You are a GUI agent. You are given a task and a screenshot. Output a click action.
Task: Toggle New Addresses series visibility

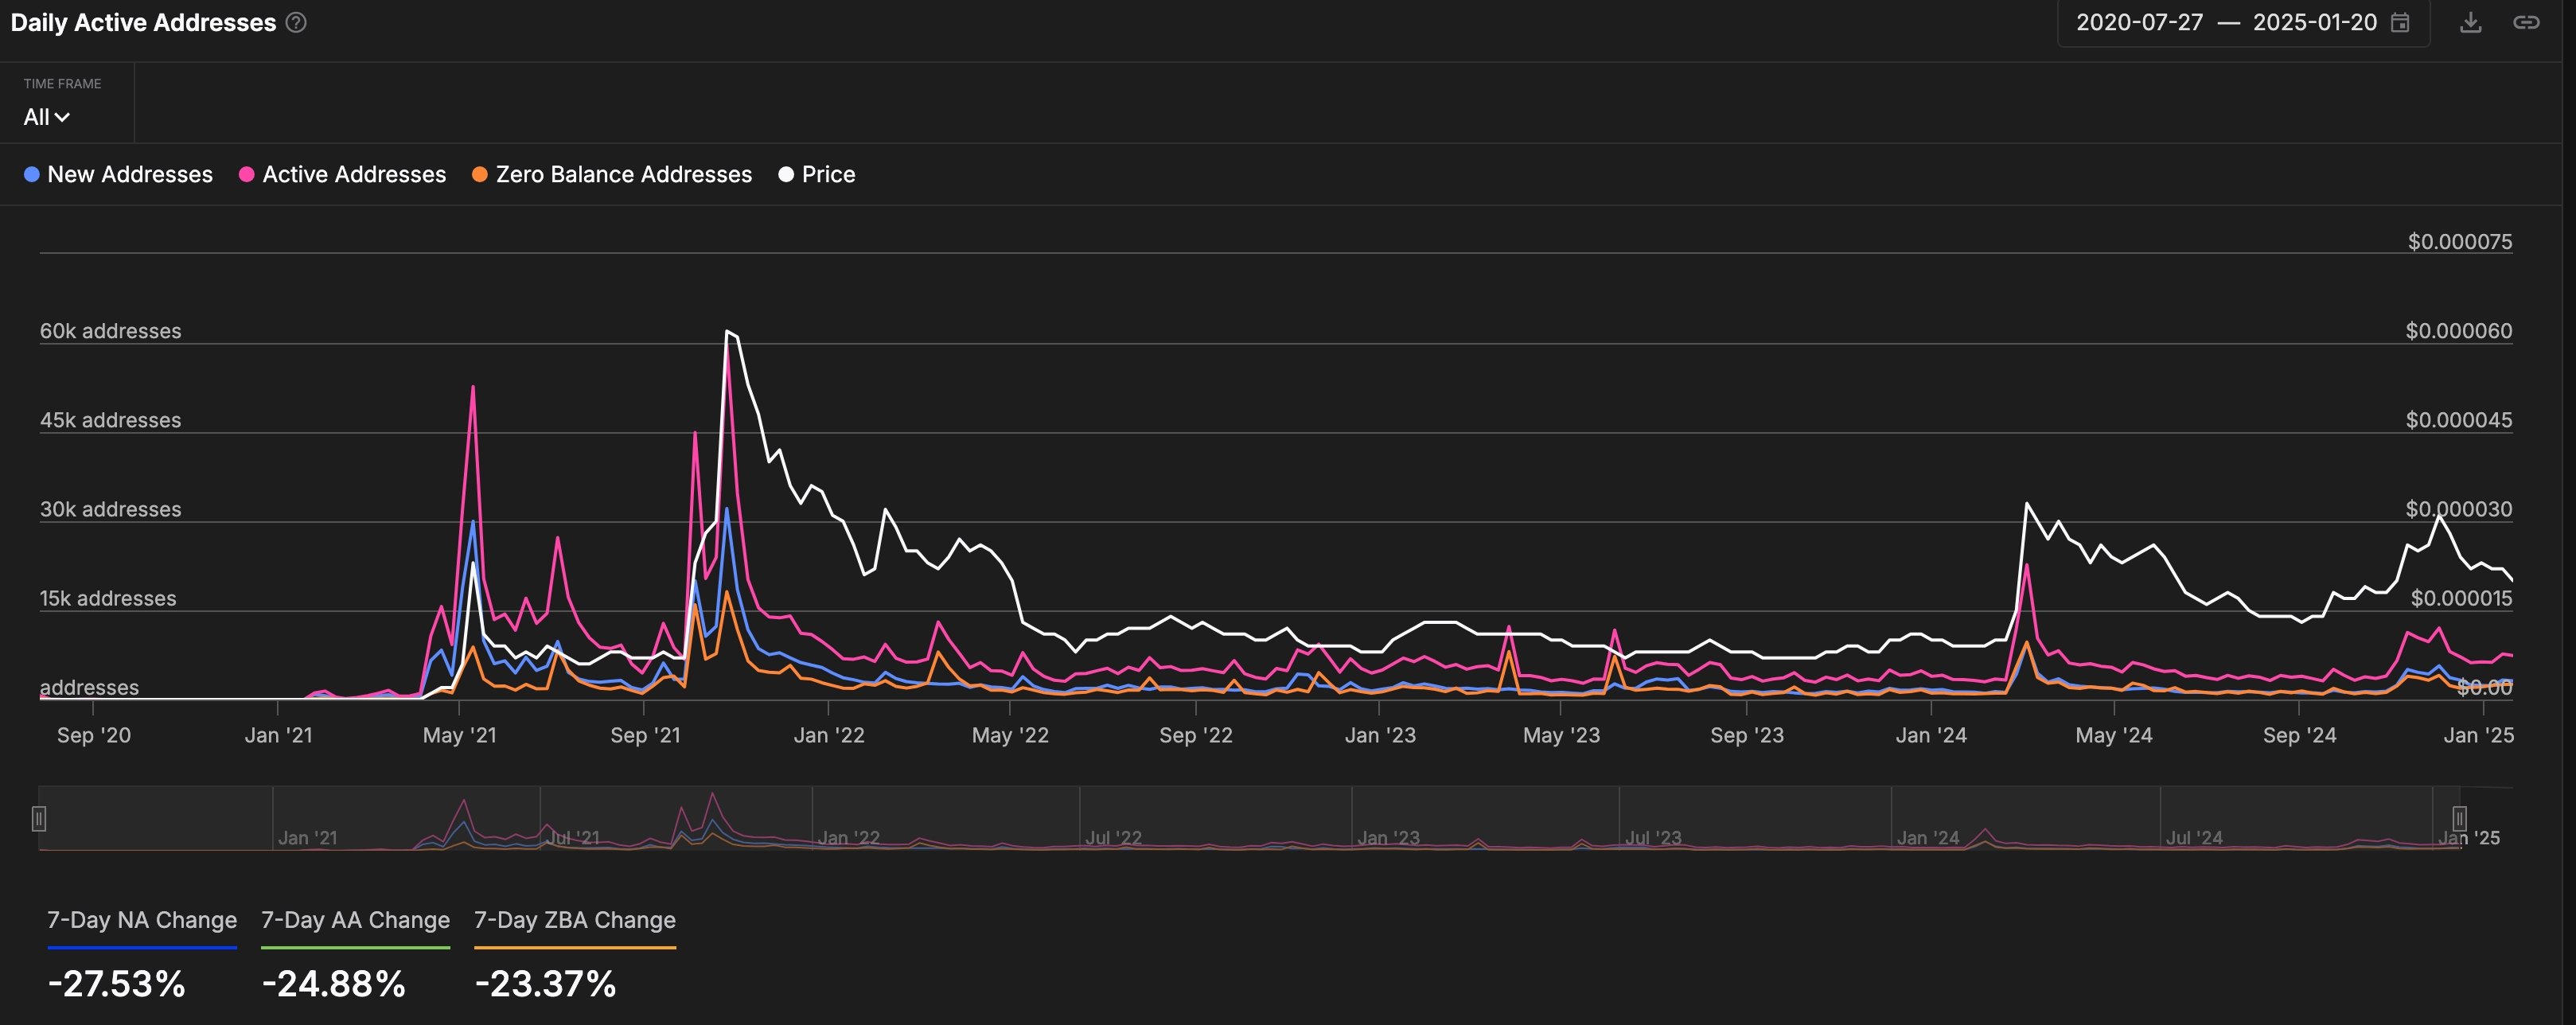(130, 175)
